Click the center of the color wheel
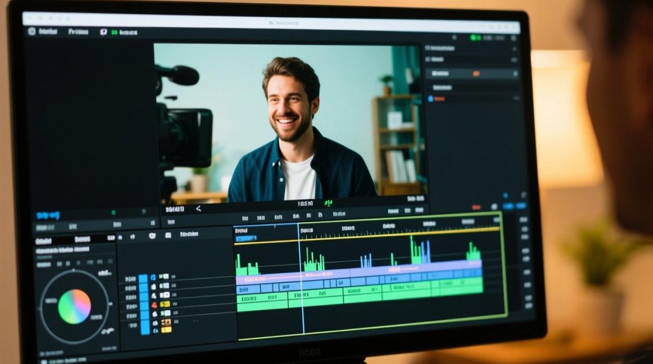The height and width of the screenshot is (364, 653). tap(74, 306)
